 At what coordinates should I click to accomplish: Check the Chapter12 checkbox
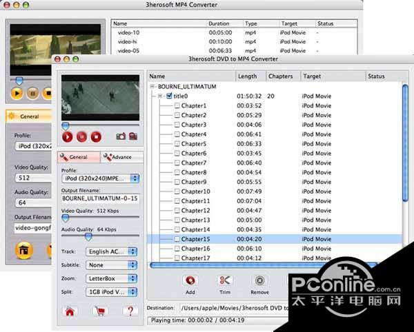click(177, 211)
